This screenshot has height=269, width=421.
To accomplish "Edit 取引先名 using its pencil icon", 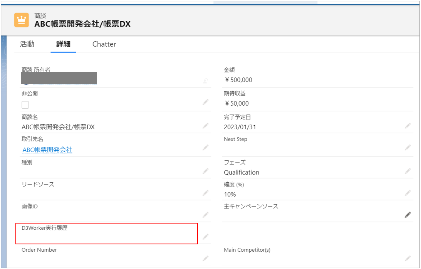I will point(206,148).
